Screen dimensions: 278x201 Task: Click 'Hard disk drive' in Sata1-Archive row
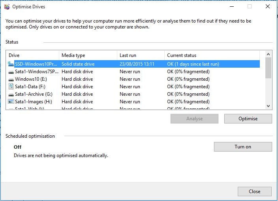[x=77, y=94]
